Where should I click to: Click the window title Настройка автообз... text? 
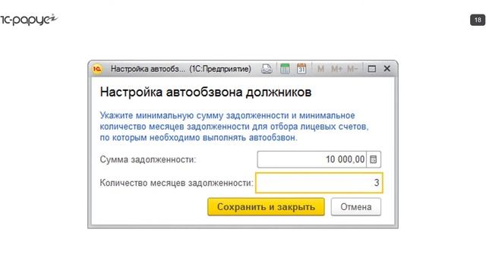click(x=181, y=69)
